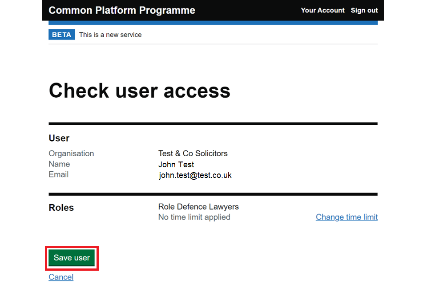
Task: Open the Cancel link
Action: (x=60, y=276)
